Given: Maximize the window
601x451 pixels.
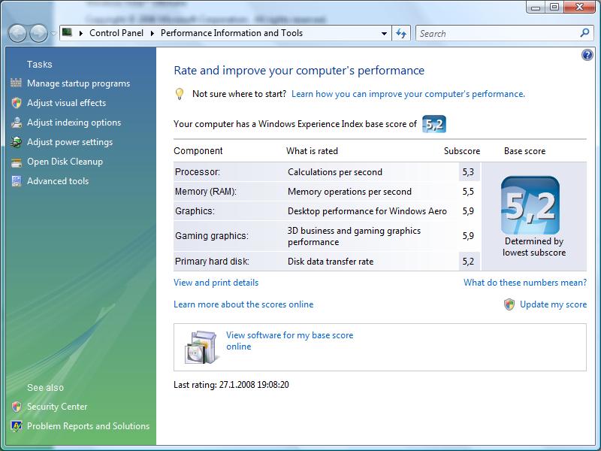Looking at the screenshot, I should coord(554,7).
